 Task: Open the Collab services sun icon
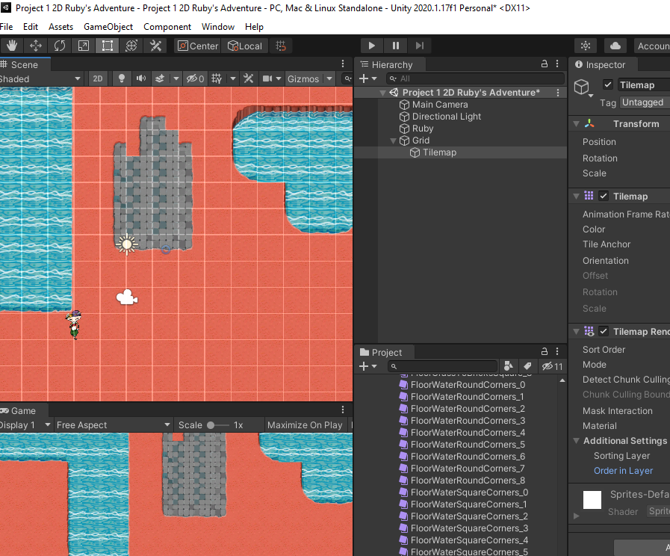(586, 46)
